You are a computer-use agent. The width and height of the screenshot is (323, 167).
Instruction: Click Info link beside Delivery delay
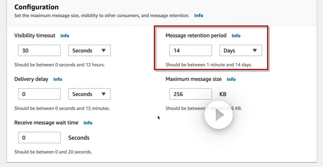[x=58, y=79]
